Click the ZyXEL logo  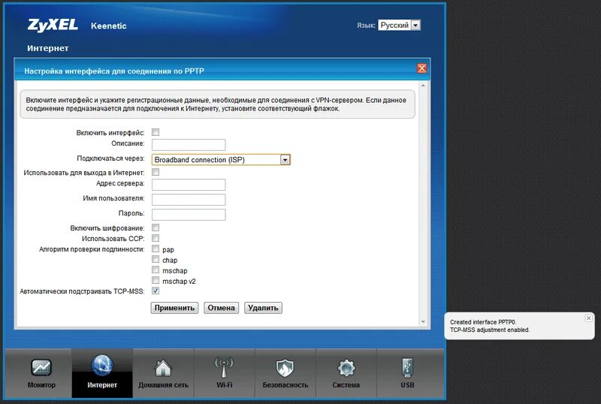coord(53,25)
